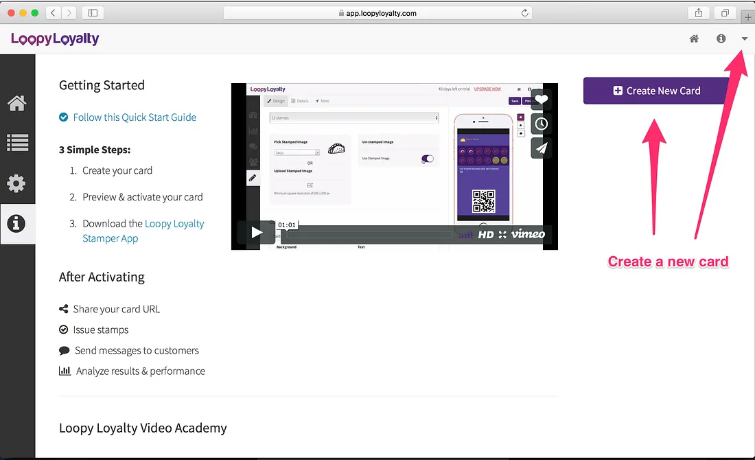Expand the account dropdown caret in the header
The image size is (755, 460).
pos(745,38)
